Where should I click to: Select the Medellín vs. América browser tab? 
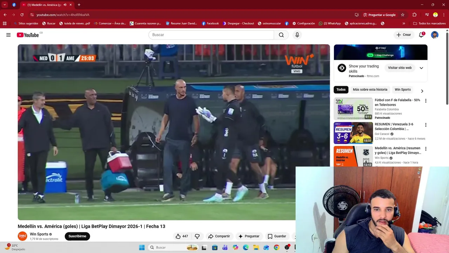tap(44, 5)
